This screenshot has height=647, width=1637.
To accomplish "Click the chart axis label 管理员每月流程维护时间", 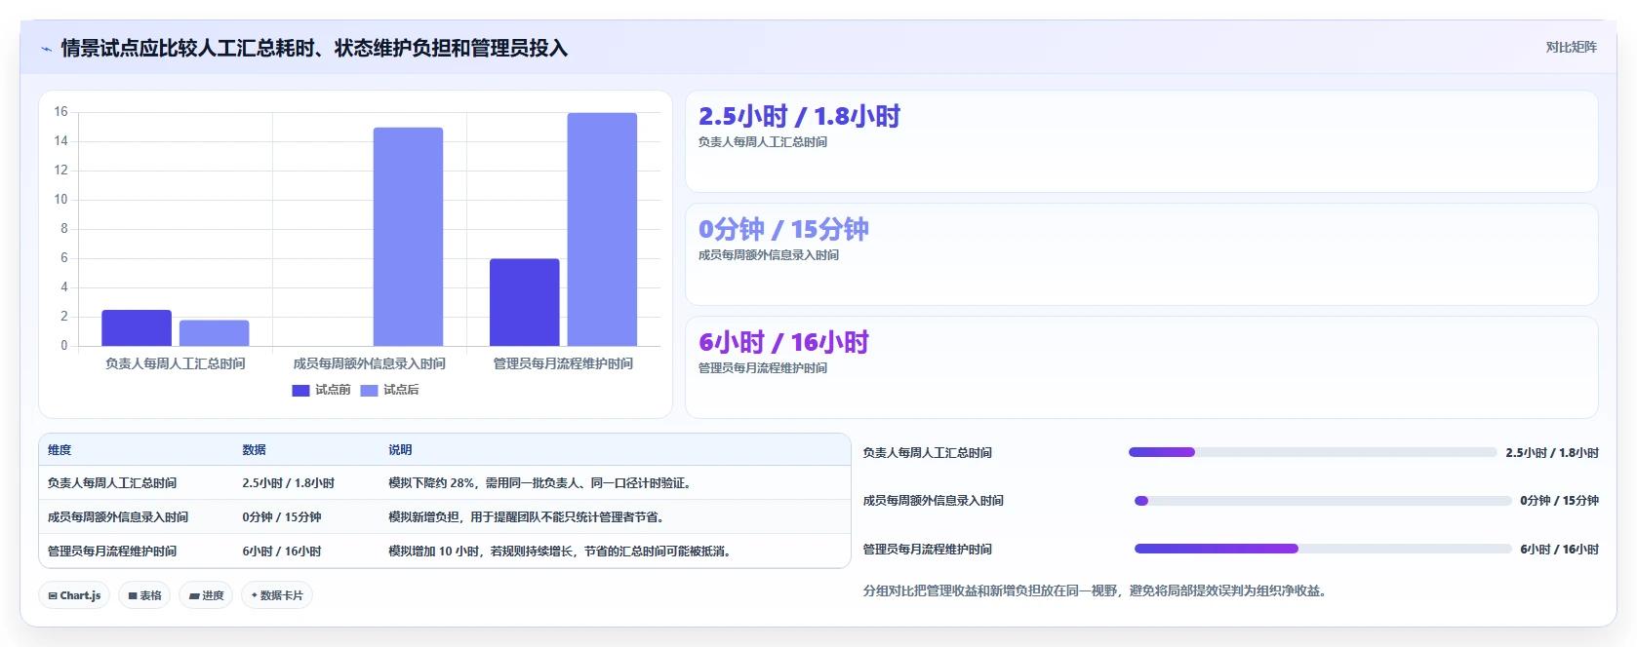I will point(563,363).
